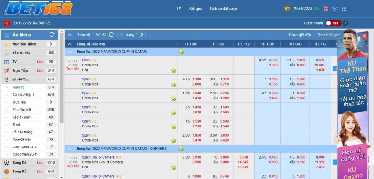Click the Mục Yêu Thích star icon
374x179 pixels.
point(7,44)
